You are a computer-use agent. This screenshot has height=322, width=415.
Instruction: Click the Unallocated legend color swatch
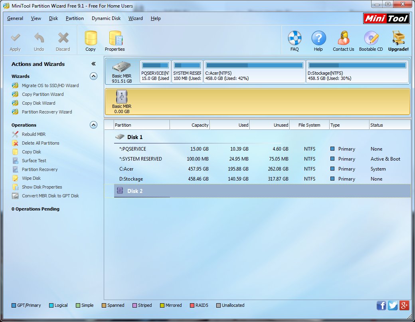(218, 305)
